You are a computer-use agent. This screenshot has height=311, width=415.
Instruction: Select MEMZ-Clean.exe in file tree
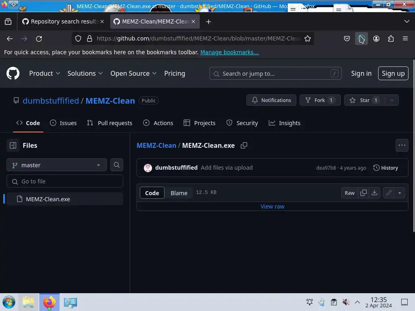coord(65,199)
